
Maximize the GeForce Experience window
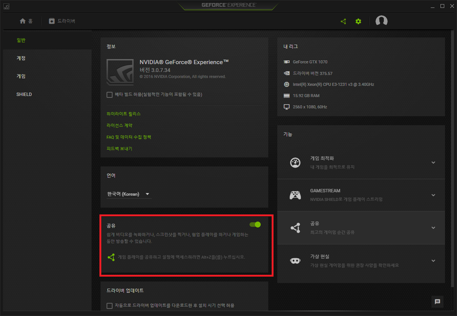point(442,6)
